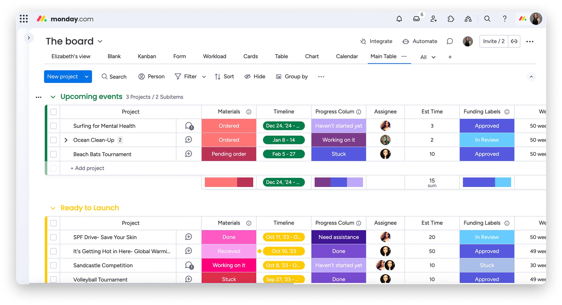562x305 pixels.
Task: Open Elizabeth's view tab
Action: click(71, 56)
